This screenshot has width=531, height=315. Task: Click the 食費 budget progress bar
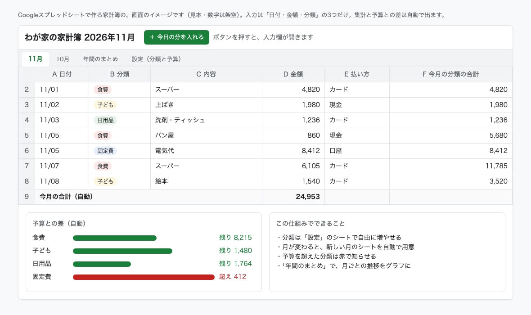coord(115,238)
